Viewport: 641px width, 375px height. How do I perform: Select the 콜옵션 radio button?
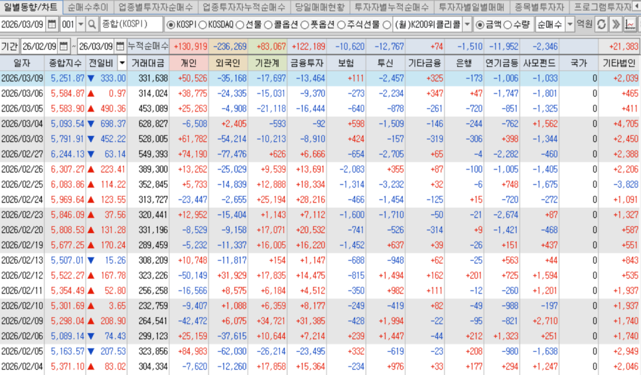268,25
